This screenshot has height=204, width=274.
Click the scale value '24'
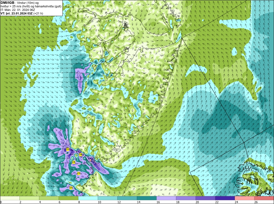236,202
